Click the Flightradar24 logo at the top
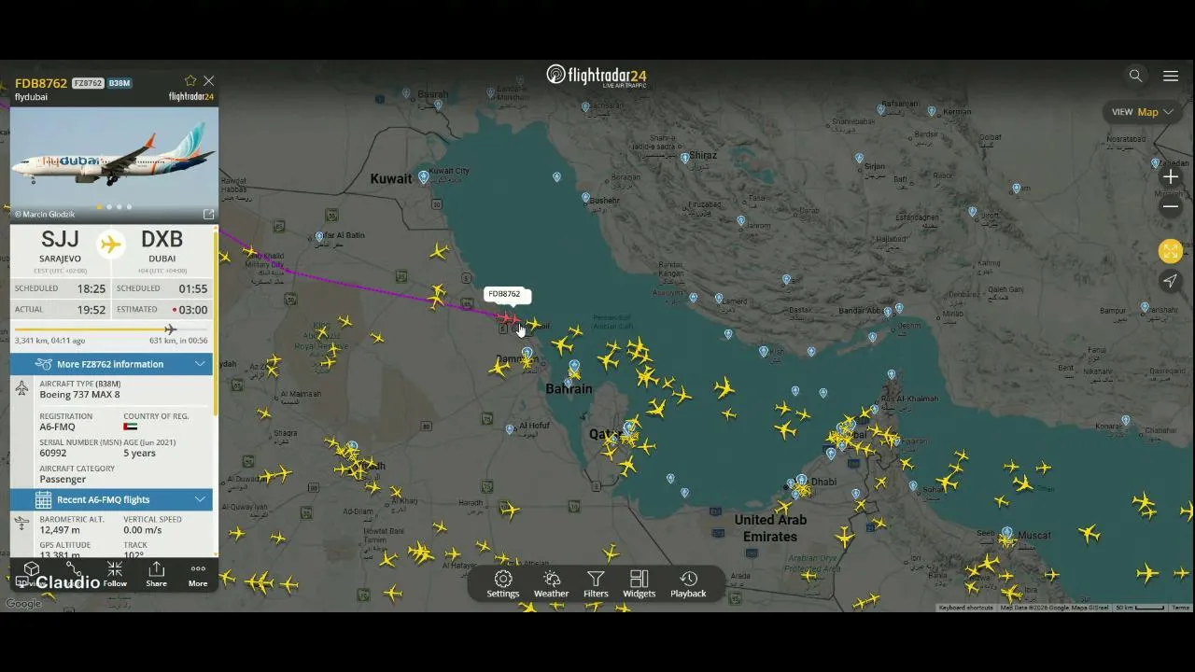 (597, 76)
